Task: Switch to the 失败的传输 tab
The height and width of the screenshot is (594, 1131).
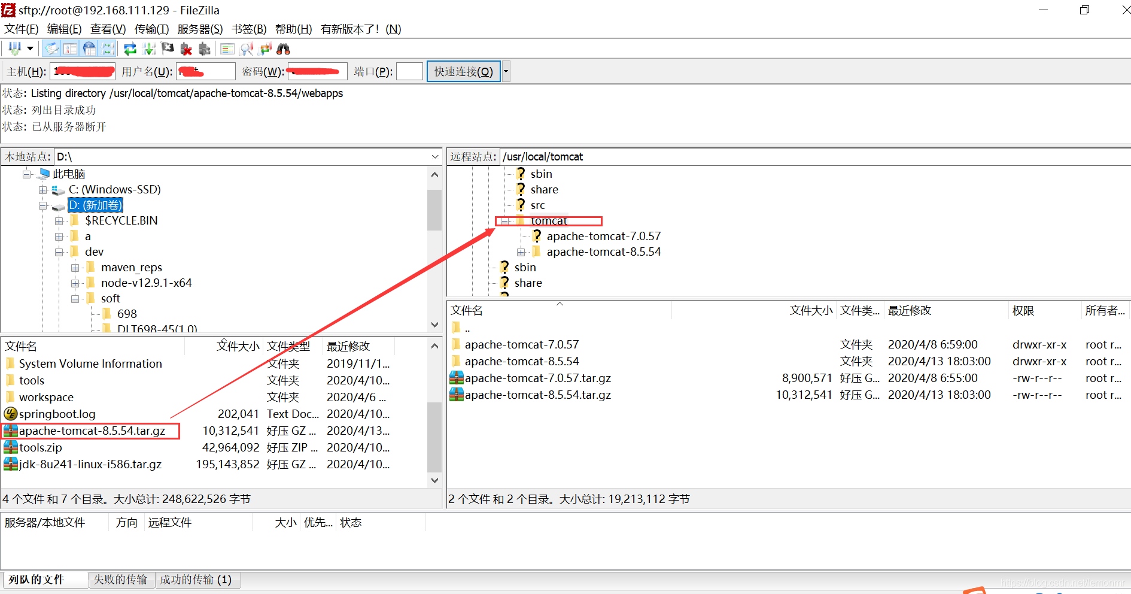Action: (x=120, y=579)
